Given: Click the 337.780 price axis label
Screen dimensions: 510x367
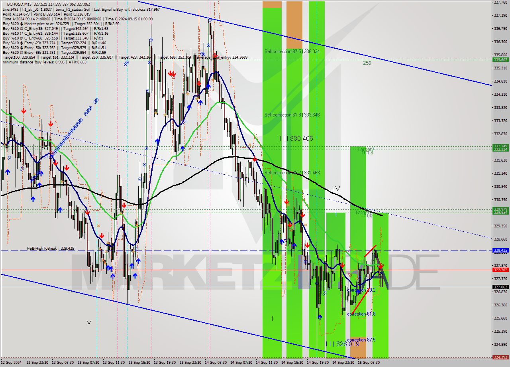Looking at the screenshot, I should (500, 2).
